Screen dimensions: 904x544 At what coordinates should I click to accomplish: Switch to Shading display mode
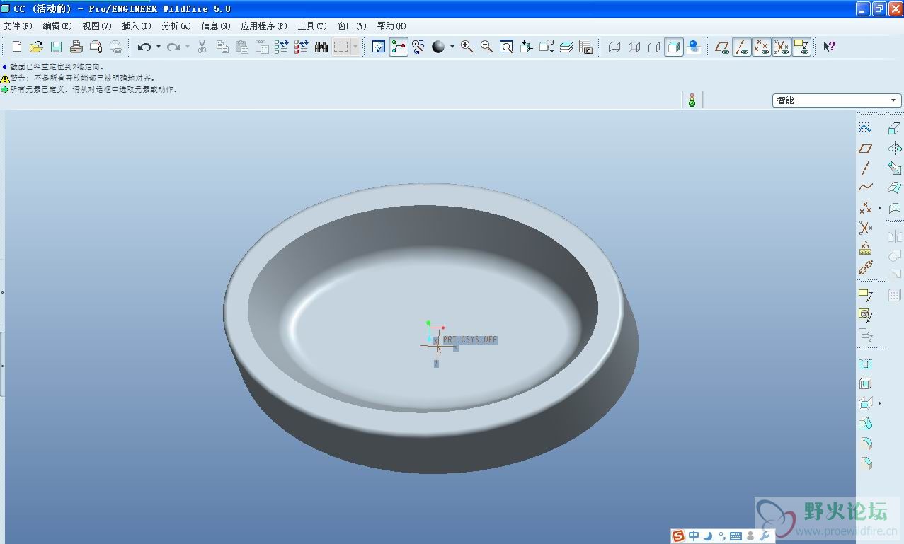click(x=674, y=47)
